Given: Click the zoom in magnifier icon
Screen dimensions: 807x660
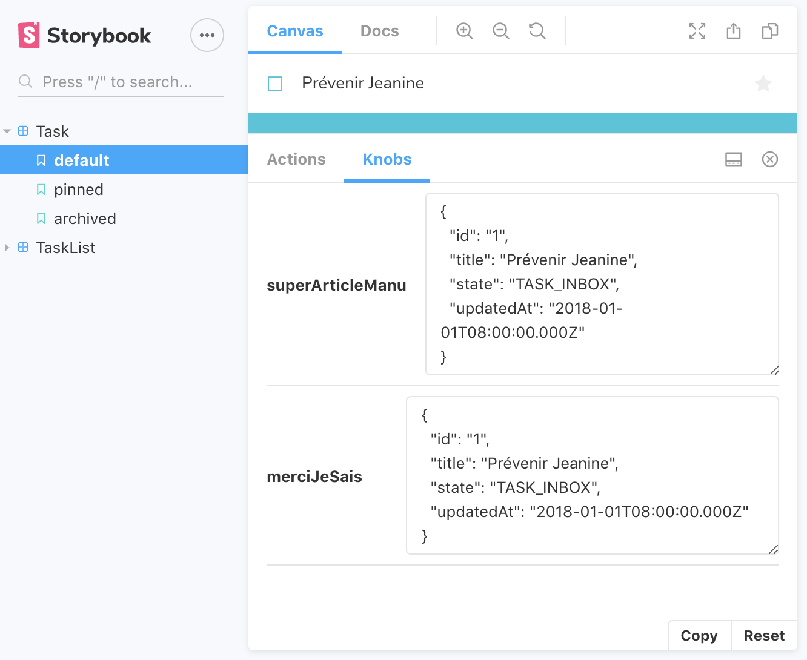Looking at the screenshot, I should tap(464, 31).
